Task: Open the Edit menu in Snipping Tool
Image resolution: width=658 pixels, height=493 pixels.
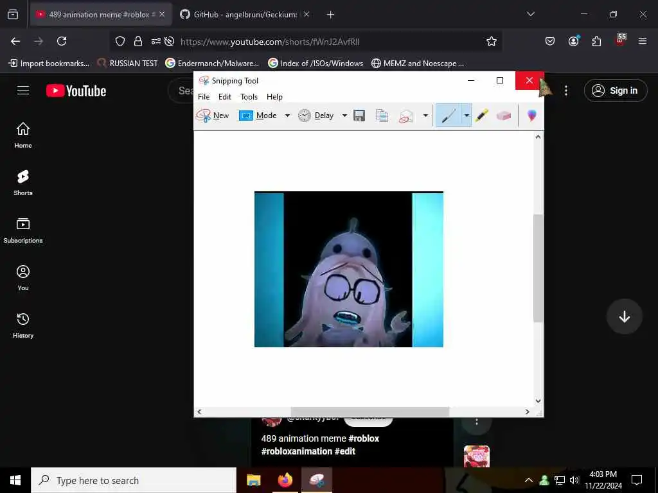Action: click(x=224, y=97)
